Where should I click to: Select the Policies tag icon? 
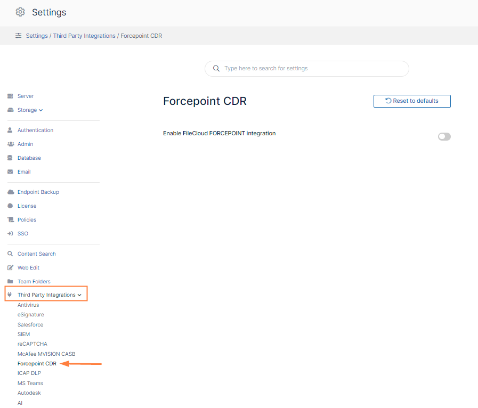coord(11,219)
